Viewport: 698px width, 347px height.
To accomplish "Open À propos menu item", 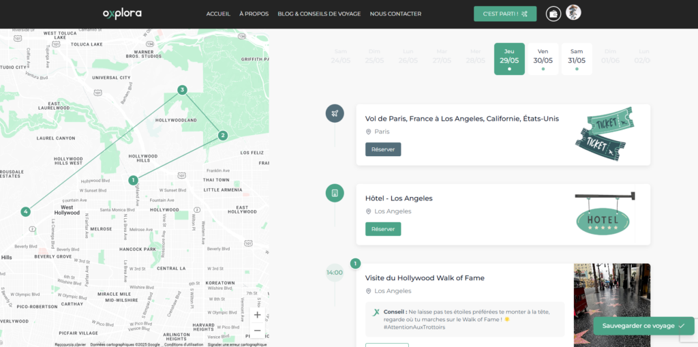I will (x=254, y=14).
